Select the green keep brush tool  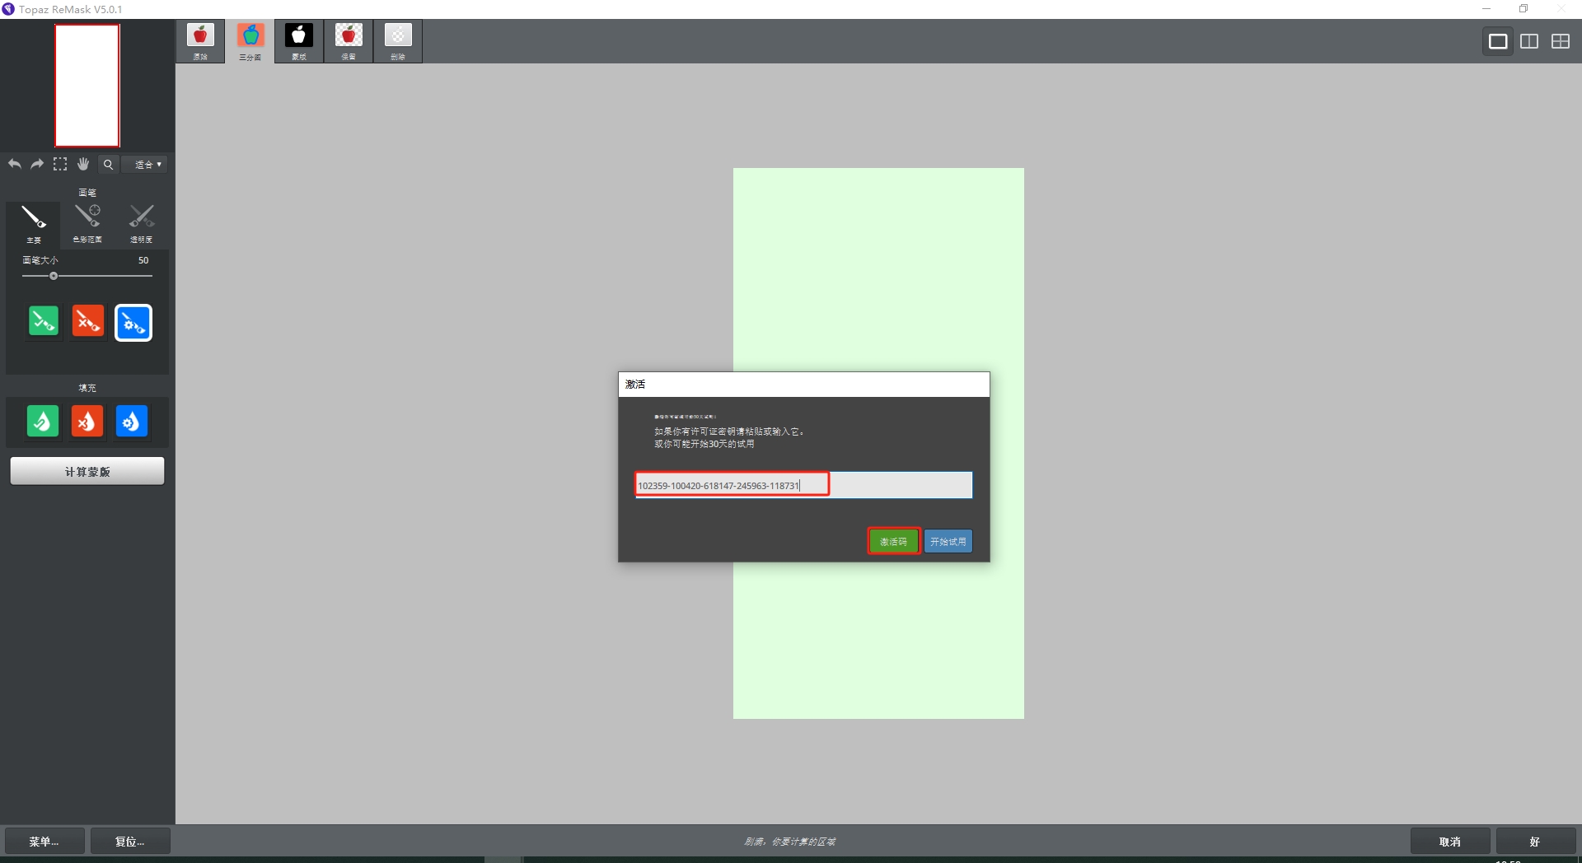coord(43,321)
